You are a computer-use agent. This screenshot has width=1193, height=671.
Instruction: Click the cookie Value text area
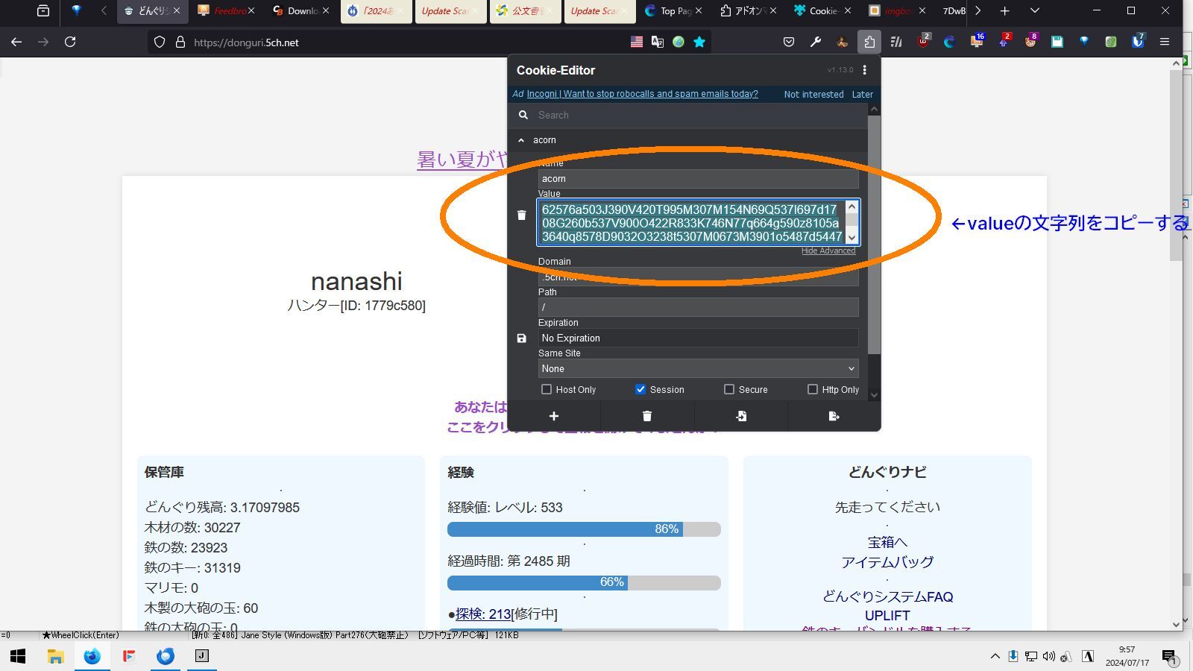[692, 222]
